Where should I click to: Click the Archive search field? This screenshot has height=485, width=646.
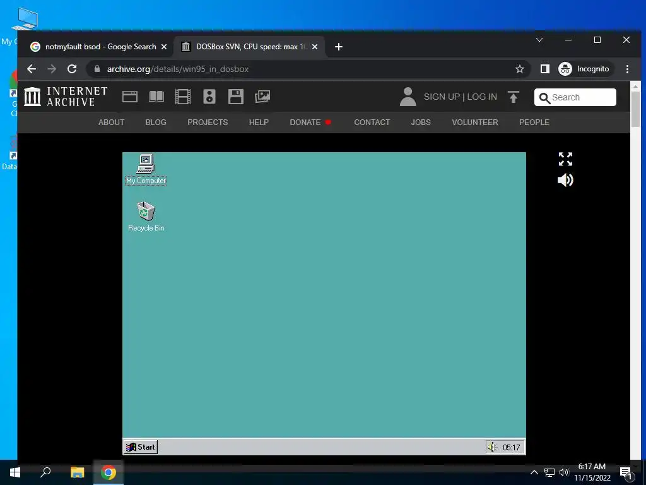[x=575, y=97]
